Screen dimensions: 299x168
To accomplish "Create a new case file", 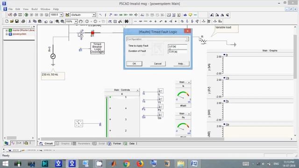I will 7,21.
